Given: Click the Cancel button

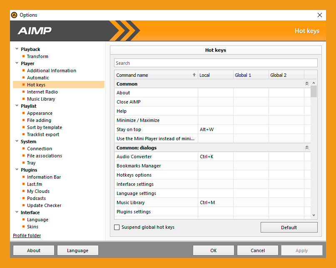Looking at the screenshot, I should tap(258, 250).
